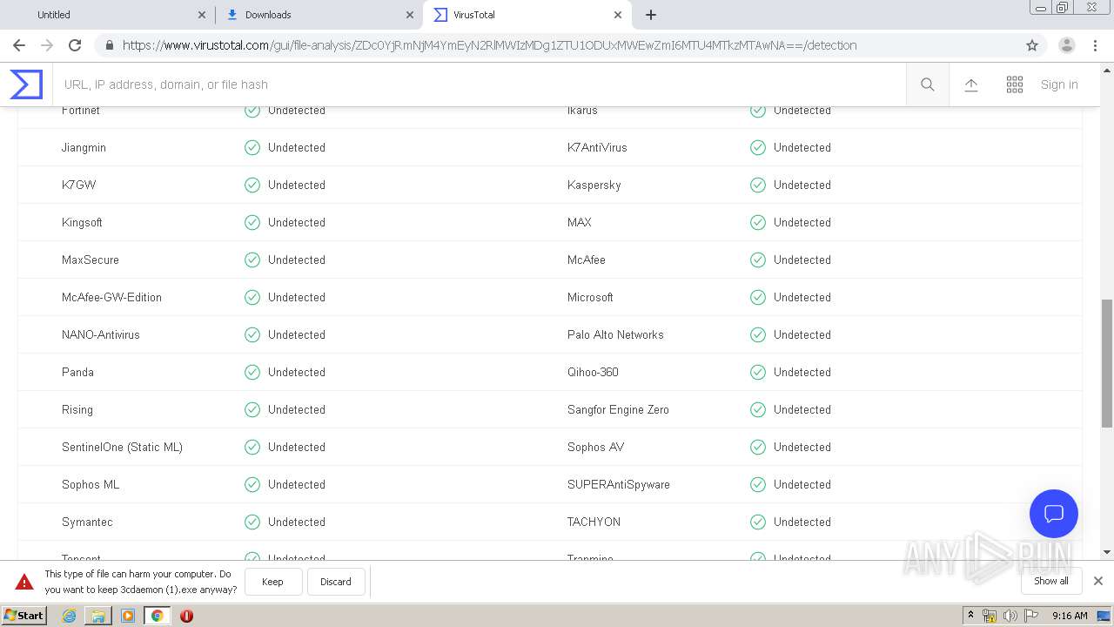Click Panda undetected check icon
Image resolution: width=1114 pixels, height=627 pixels.
point(252,372)
